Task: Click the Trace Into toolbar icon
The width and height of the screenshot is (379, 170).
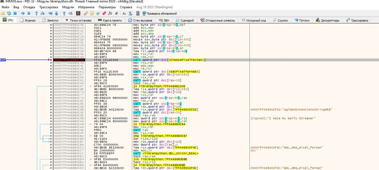Action: pyautogui.click(x=51, y=13)
